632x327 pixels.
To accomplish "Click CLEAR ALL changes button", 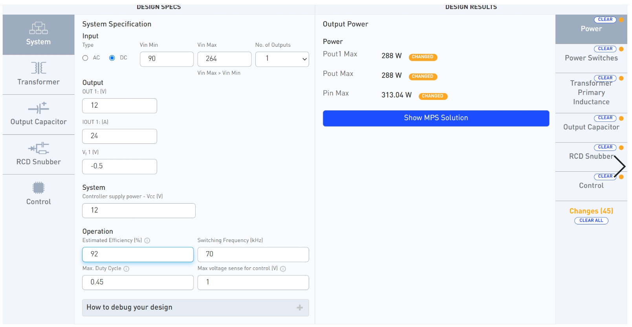I will [591, 221].
